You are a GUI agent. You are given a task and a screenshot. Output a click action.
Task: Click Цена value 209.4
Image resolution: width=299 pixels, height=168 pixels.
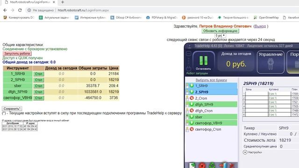114,86
